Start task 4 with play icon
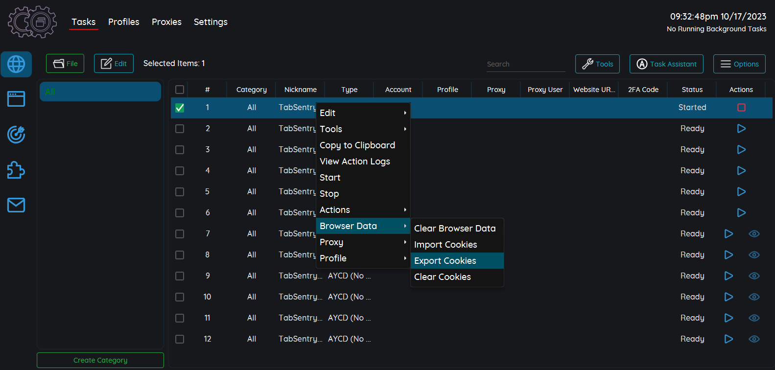The image size is (775, 370). point(741,170)
